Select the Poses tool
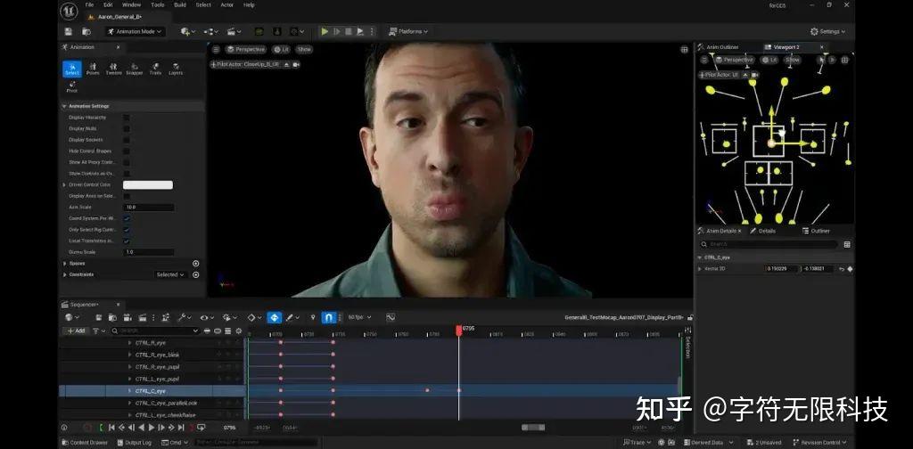The width and height of the screenshot is (913, 449). (93, 69)
